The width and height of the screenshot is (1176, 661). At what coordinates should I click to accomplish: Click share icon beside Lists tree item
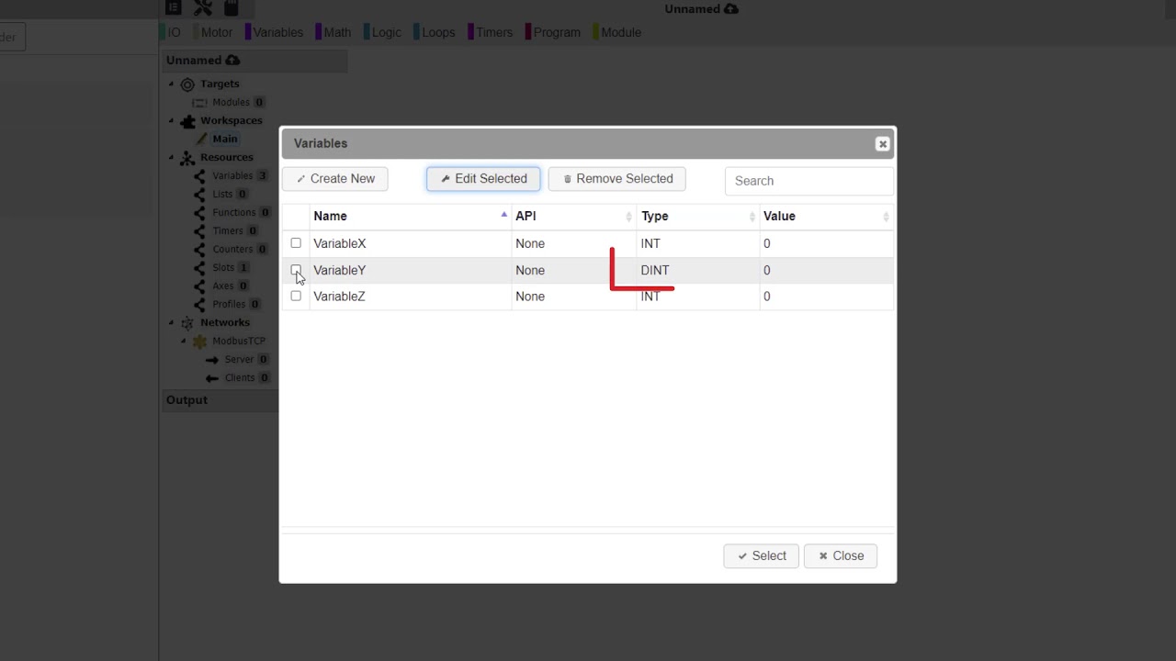(x=199, y=195)
